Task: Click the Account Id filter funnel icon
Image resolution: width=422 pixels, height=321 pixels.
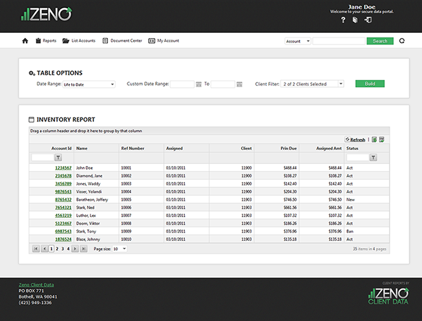Action: 57,157
